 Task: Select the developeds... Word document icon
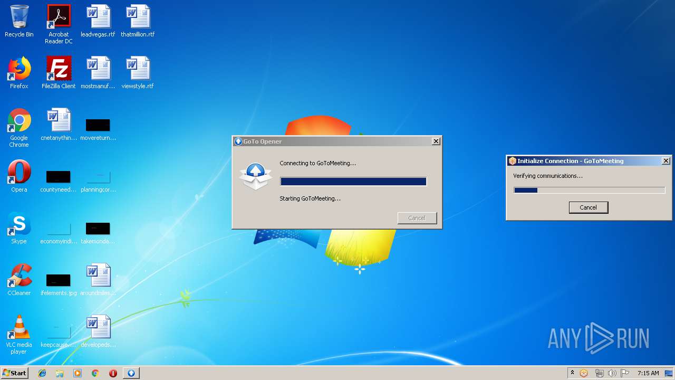(98, 331)
